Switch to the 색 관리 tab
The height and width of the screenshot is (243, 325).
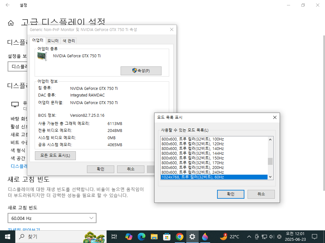pos(69,41)
